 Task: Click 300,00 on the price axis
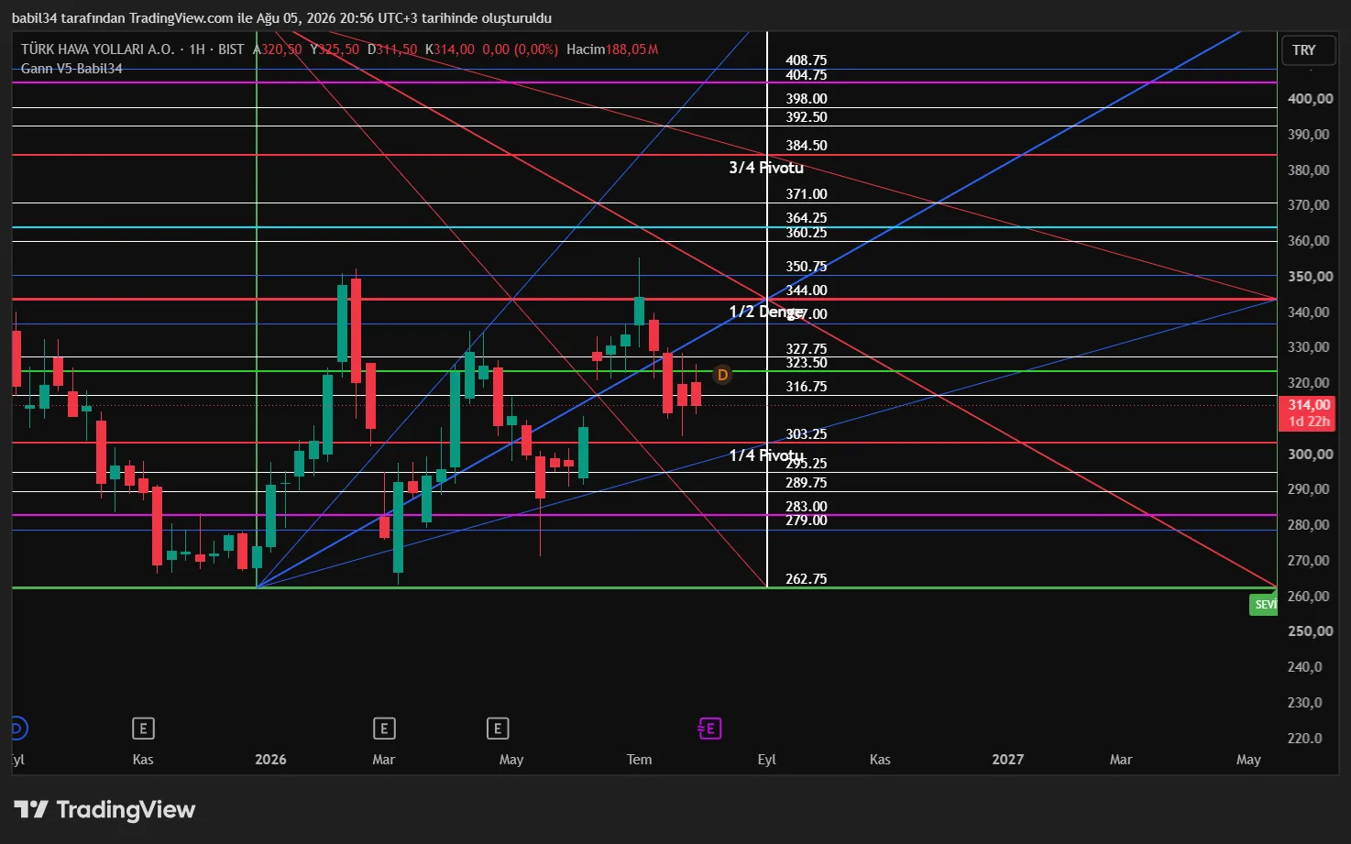(1311, 455)
